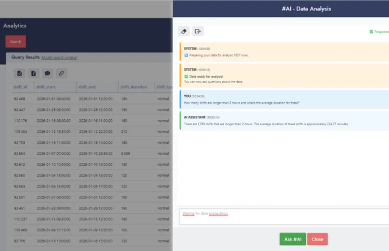
Task: Select shift id 92 654 cell
Action: click(20, 154)
